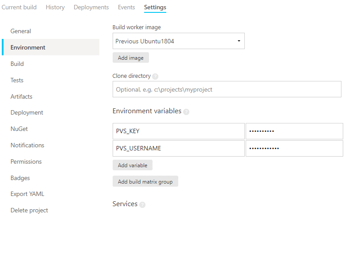Open Build settings in the sidebar

17,64
